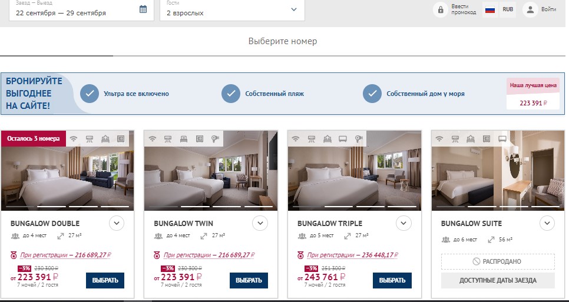Click the 'Собственный пляж' checkmark

pyautogui.click(x=231, y=94)
